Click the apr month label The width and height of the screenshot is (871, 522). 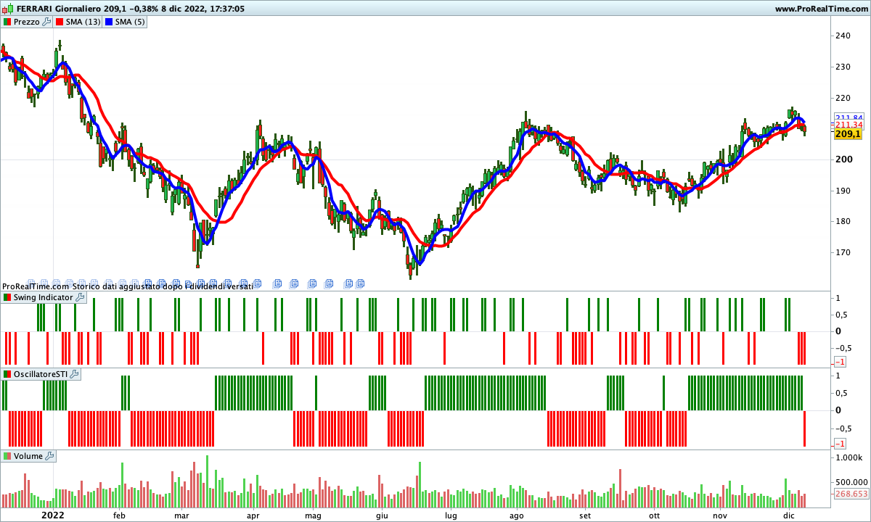click(x=253, y=515)
